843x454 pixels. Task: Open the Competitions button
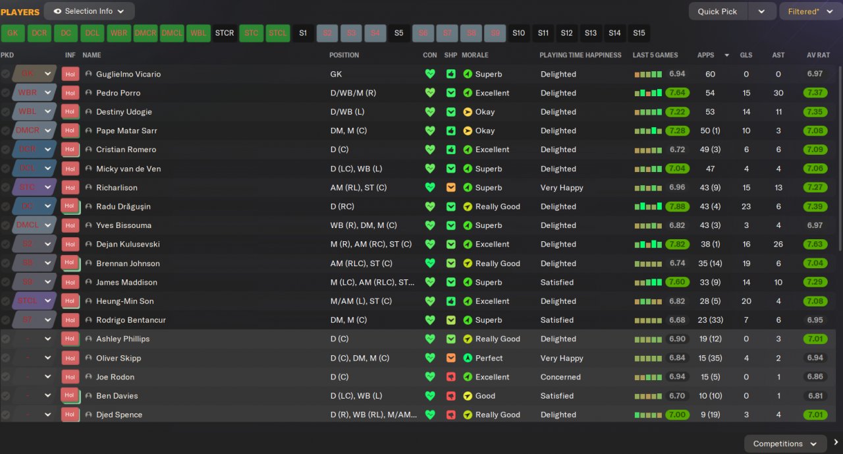pyautogui.click(x=785, y=443)
